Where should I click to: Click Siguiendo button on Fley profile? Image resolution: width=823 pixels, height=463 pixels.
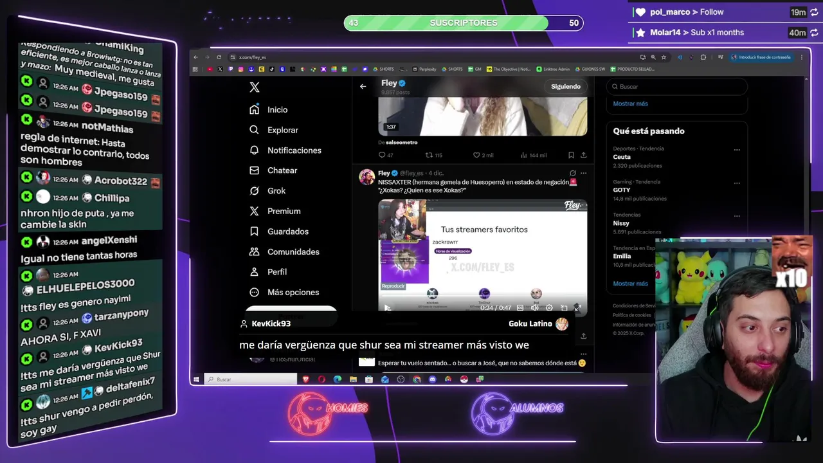[566, 86]
